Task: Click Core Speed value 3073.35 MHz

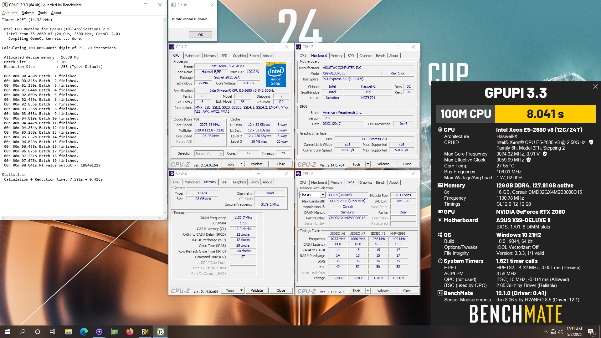Action: [210, 125]
